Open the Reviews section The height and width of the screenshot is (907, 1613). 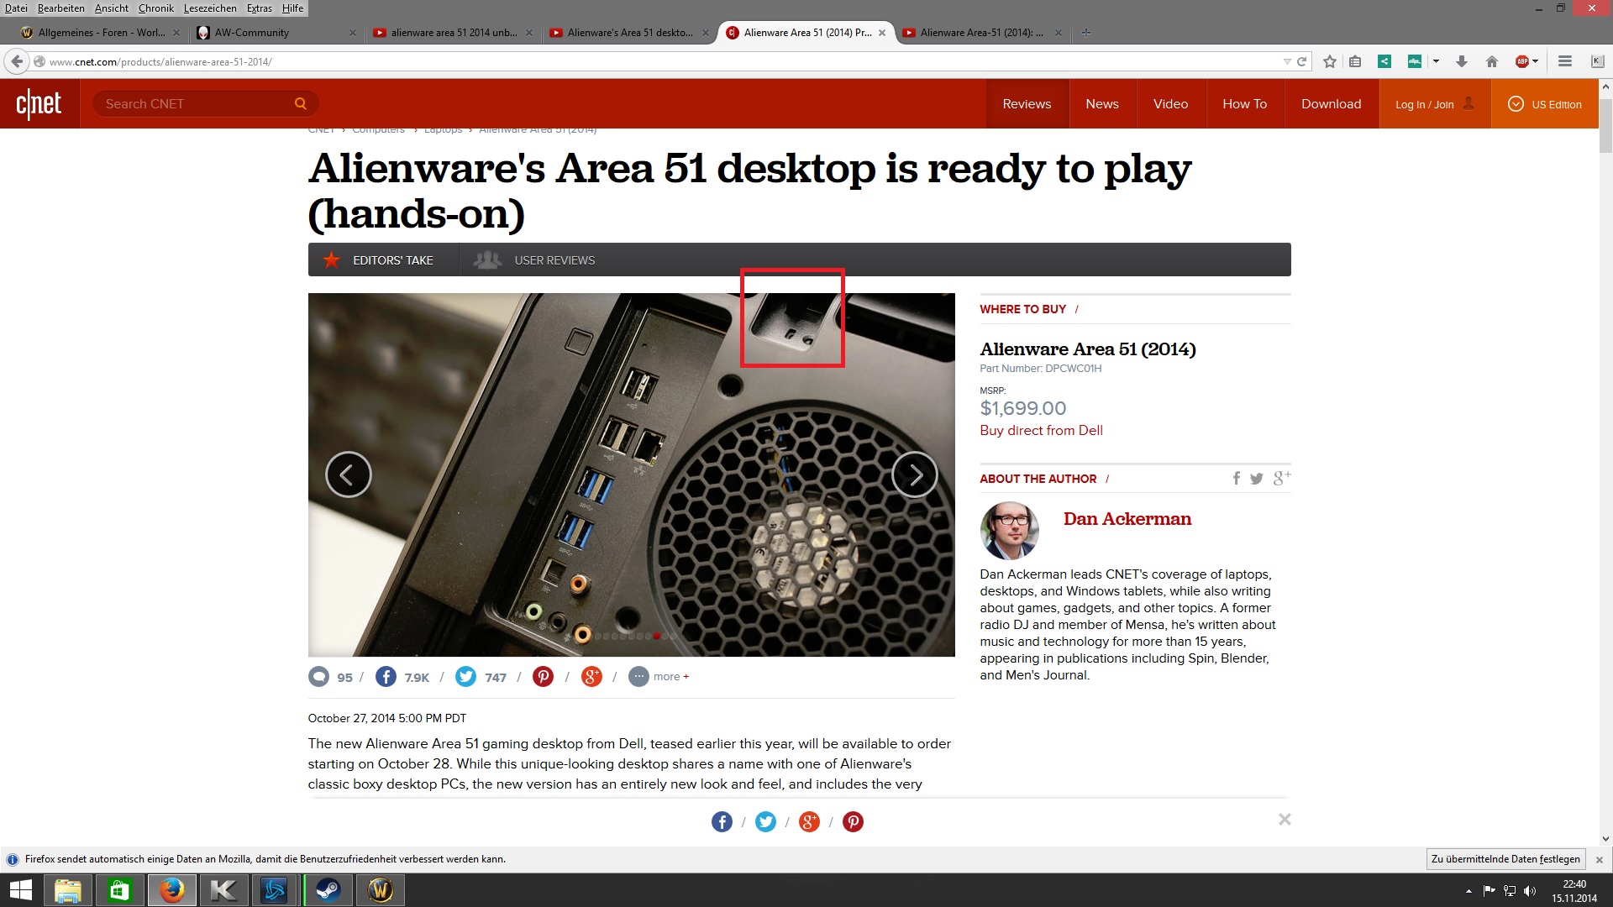(1027, 103)
